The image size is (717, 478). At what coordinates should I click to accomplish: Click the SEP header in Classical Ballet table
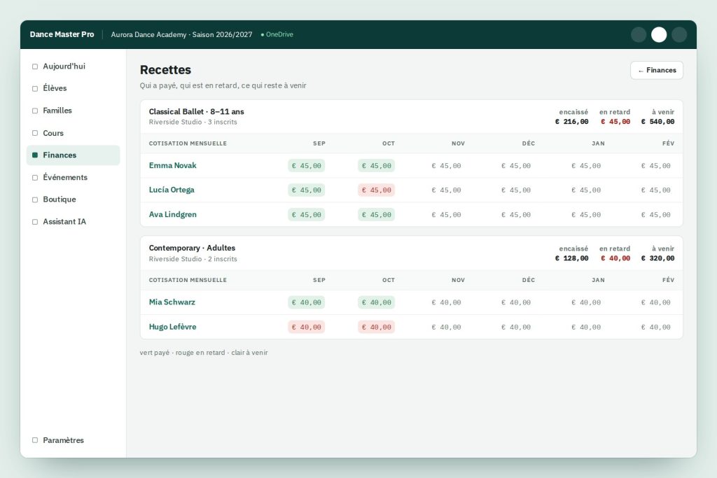[x=319, y=143]
